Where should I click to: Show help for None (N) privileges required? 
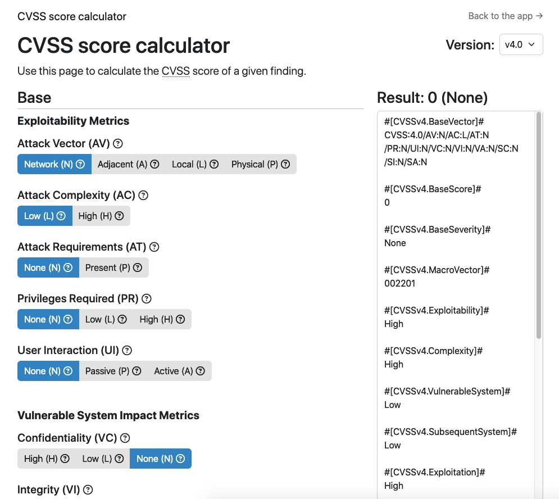pos(68,319)
